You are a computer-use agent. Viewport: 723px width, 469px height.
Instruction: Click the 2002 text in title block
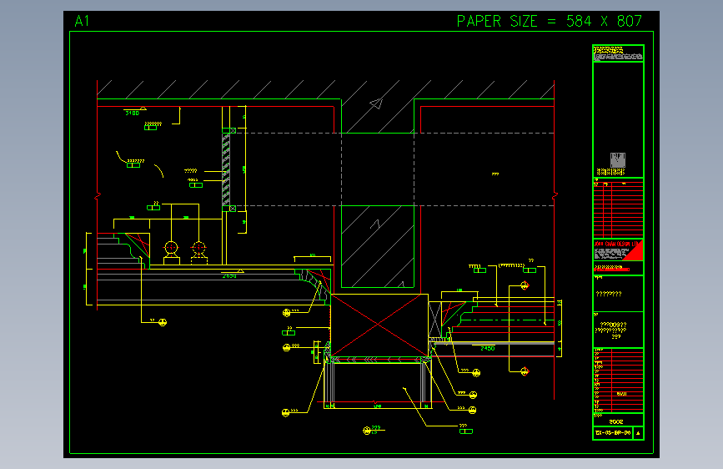coord(616,422)
